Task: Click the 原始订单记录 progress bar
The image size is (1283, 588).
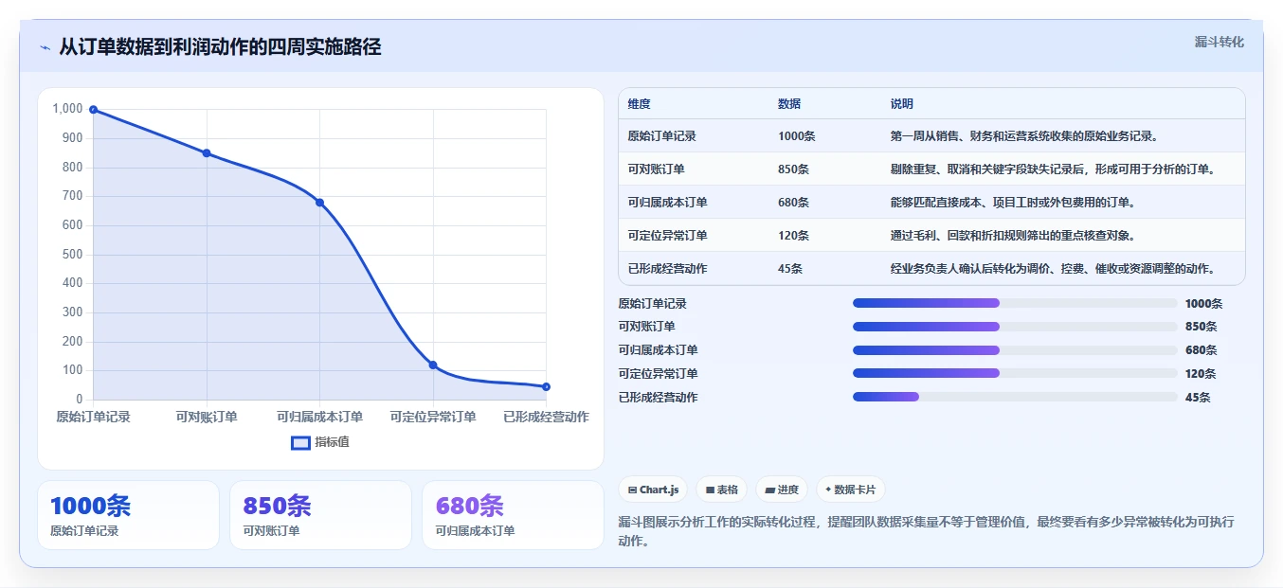Action: tap(1015, 303)
